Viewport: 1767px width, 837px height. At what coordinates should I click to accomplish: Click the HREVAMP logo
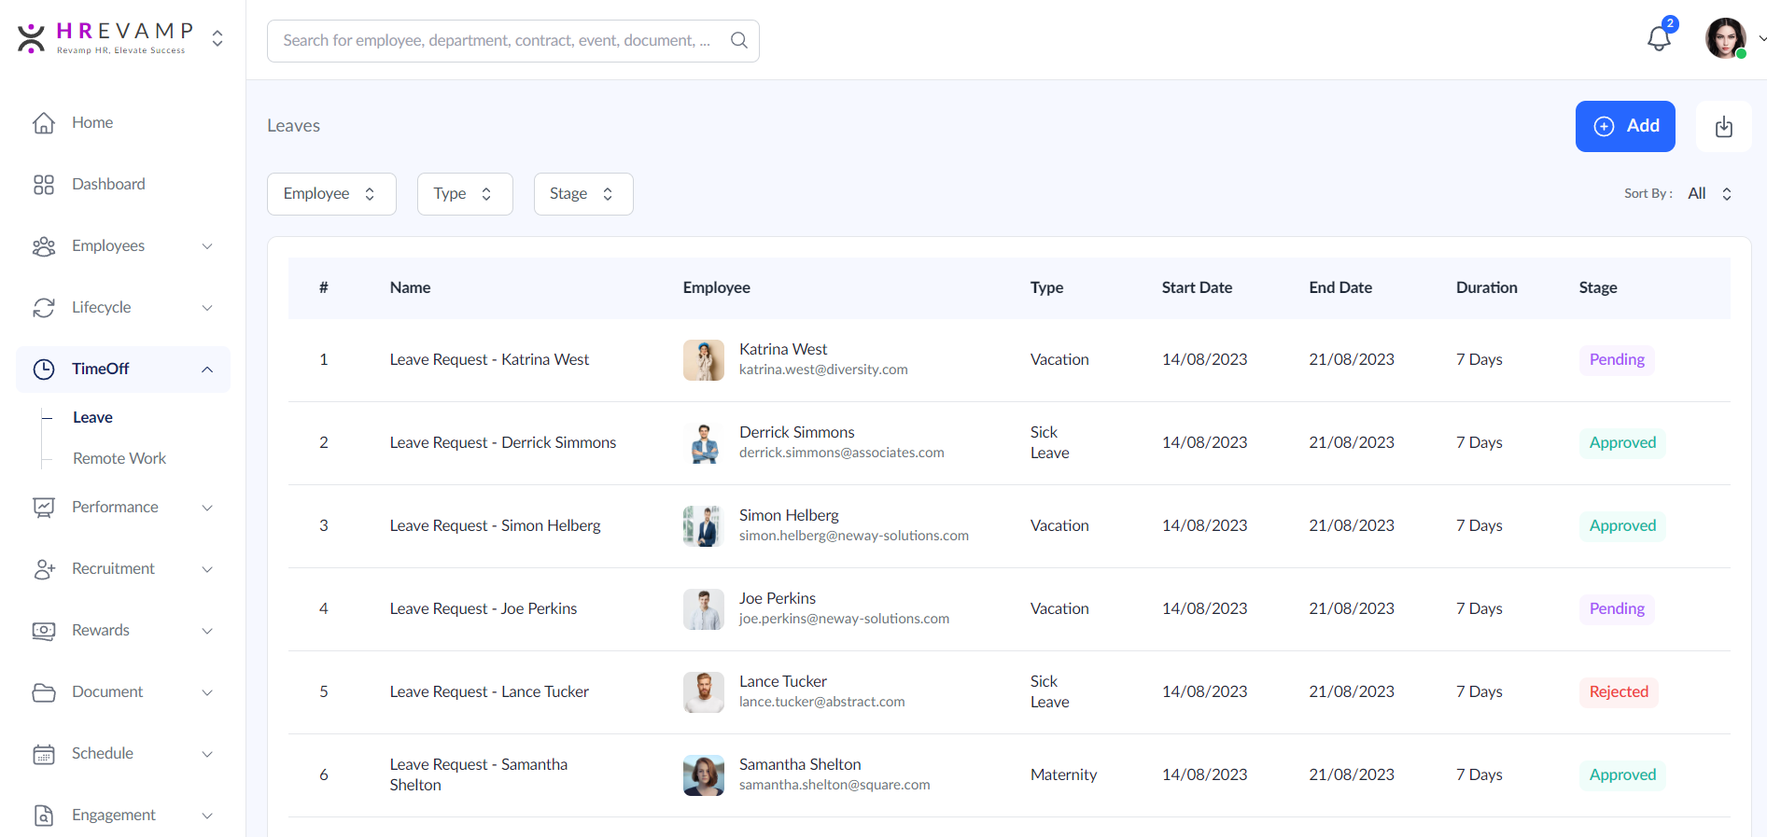(105, 37)
